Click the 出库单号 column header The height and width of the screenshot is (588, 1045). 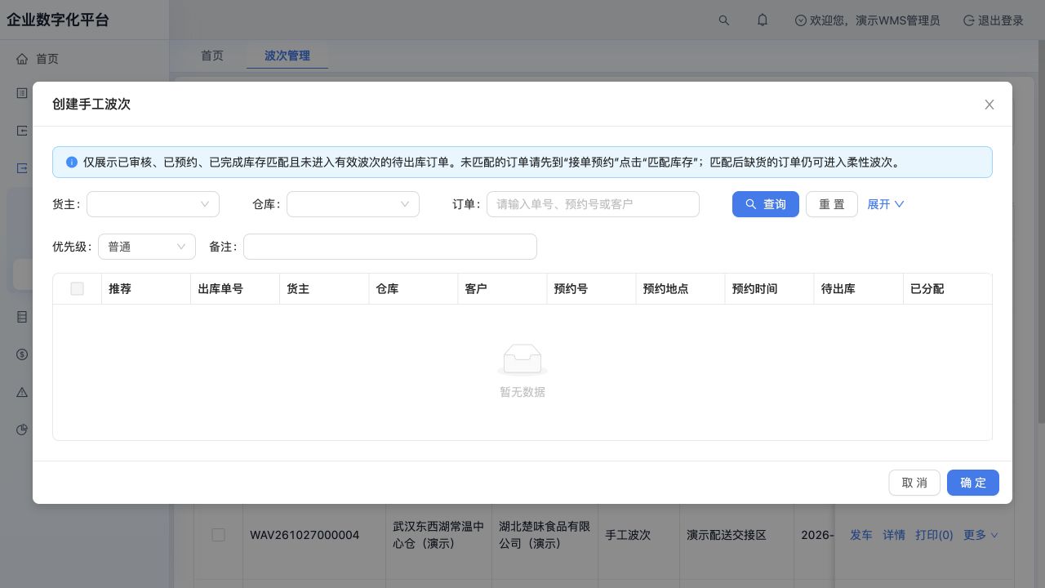coord(235,289)
